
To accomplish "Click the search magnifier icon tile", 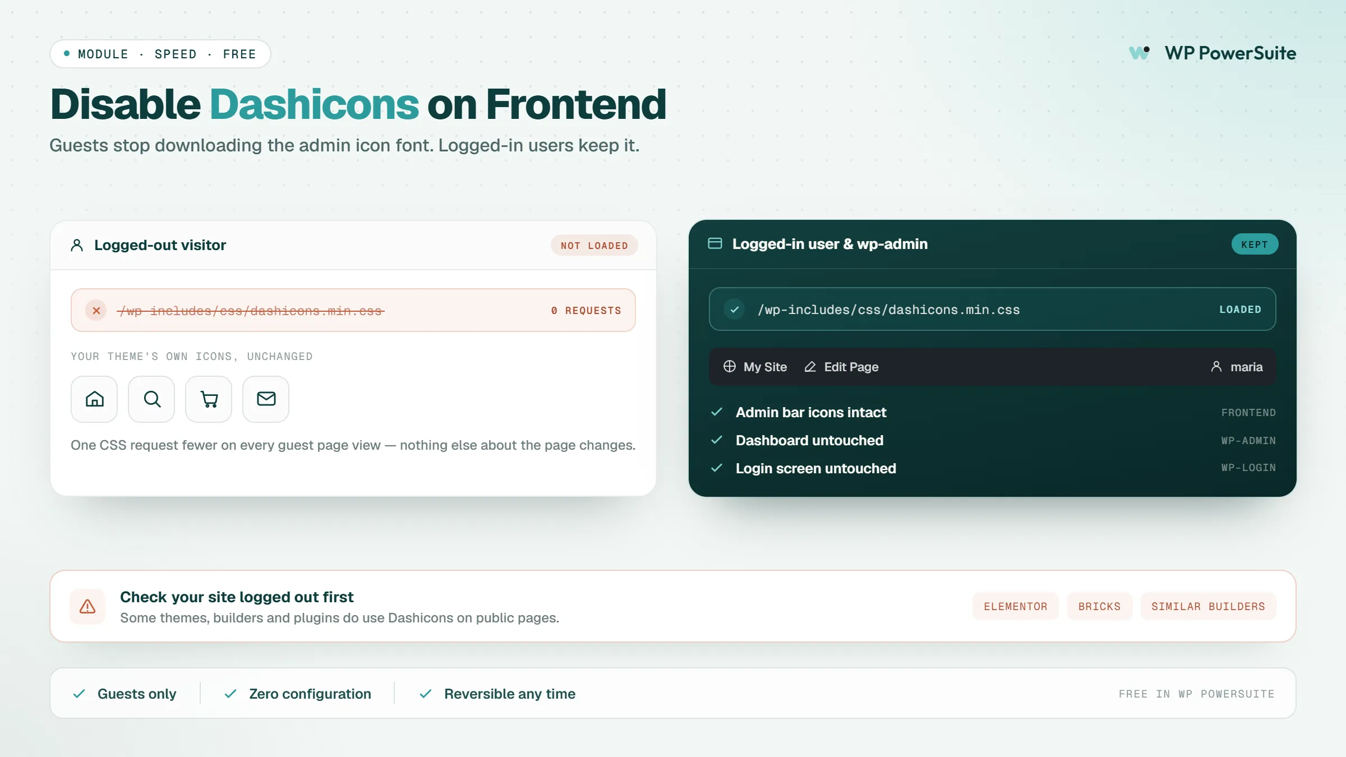I will [151, 399].
